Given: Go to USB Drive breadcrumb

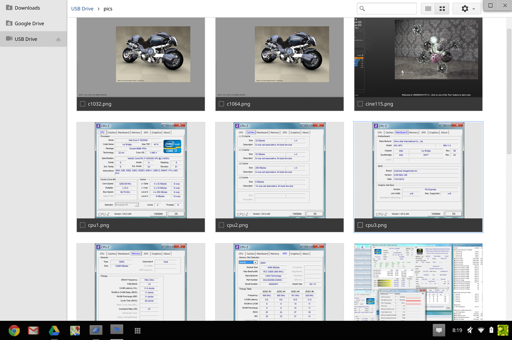Looking at the screenshot, I should [82, 9].
